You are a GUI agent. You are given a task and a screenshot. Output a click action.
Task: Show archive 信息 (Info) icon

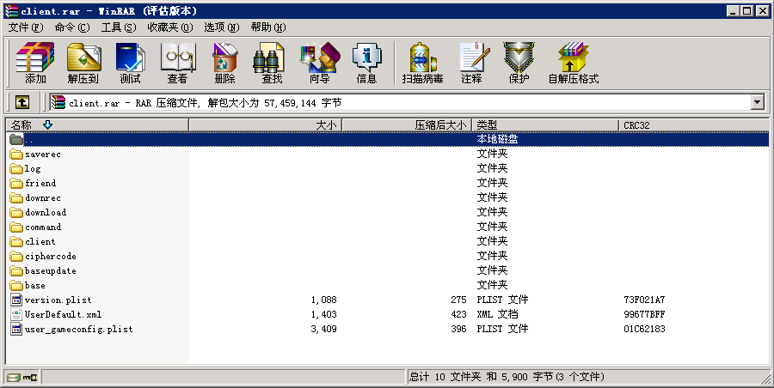tap(366, 63)
